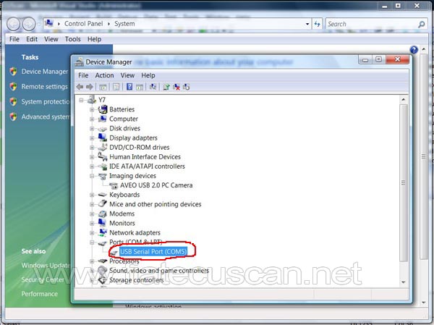This screenshot has height=325, width=434.
Task: Click the Forward arrow in Device Manager toolbar
Action: [89, 87]
